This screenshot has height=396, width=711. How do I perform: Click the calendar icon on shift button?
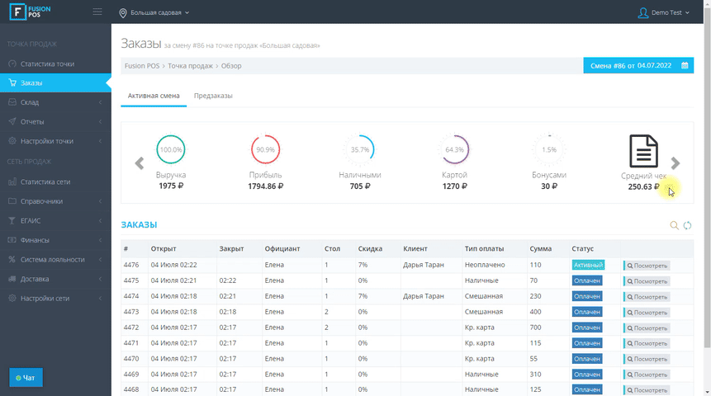tap(685, 66)
